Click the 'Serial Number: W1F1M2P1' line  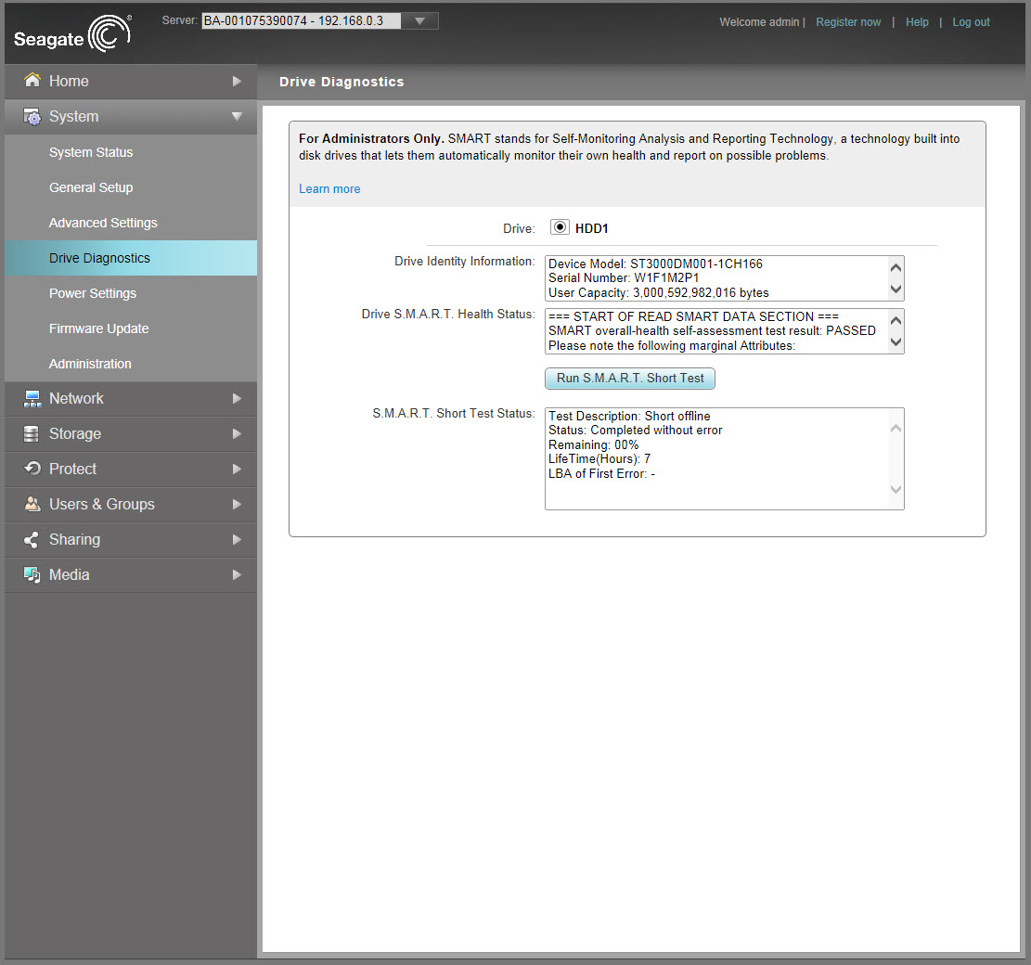(x=624, y=278)
